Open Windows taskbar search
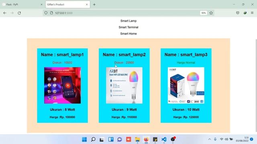Image resolution: width=257 pixels, height=144 pixels. (93, 140)
